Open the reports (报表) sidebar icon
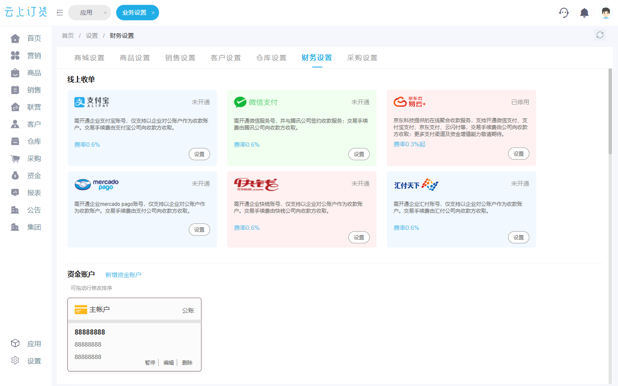 pos(15,193)
